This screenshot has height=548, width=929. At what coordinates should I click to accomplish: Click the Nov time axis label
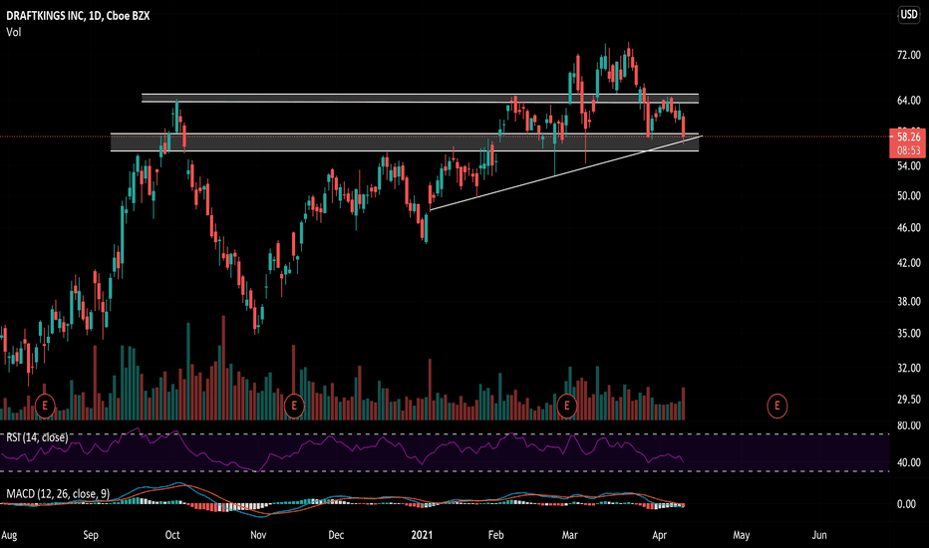(258, 535)
